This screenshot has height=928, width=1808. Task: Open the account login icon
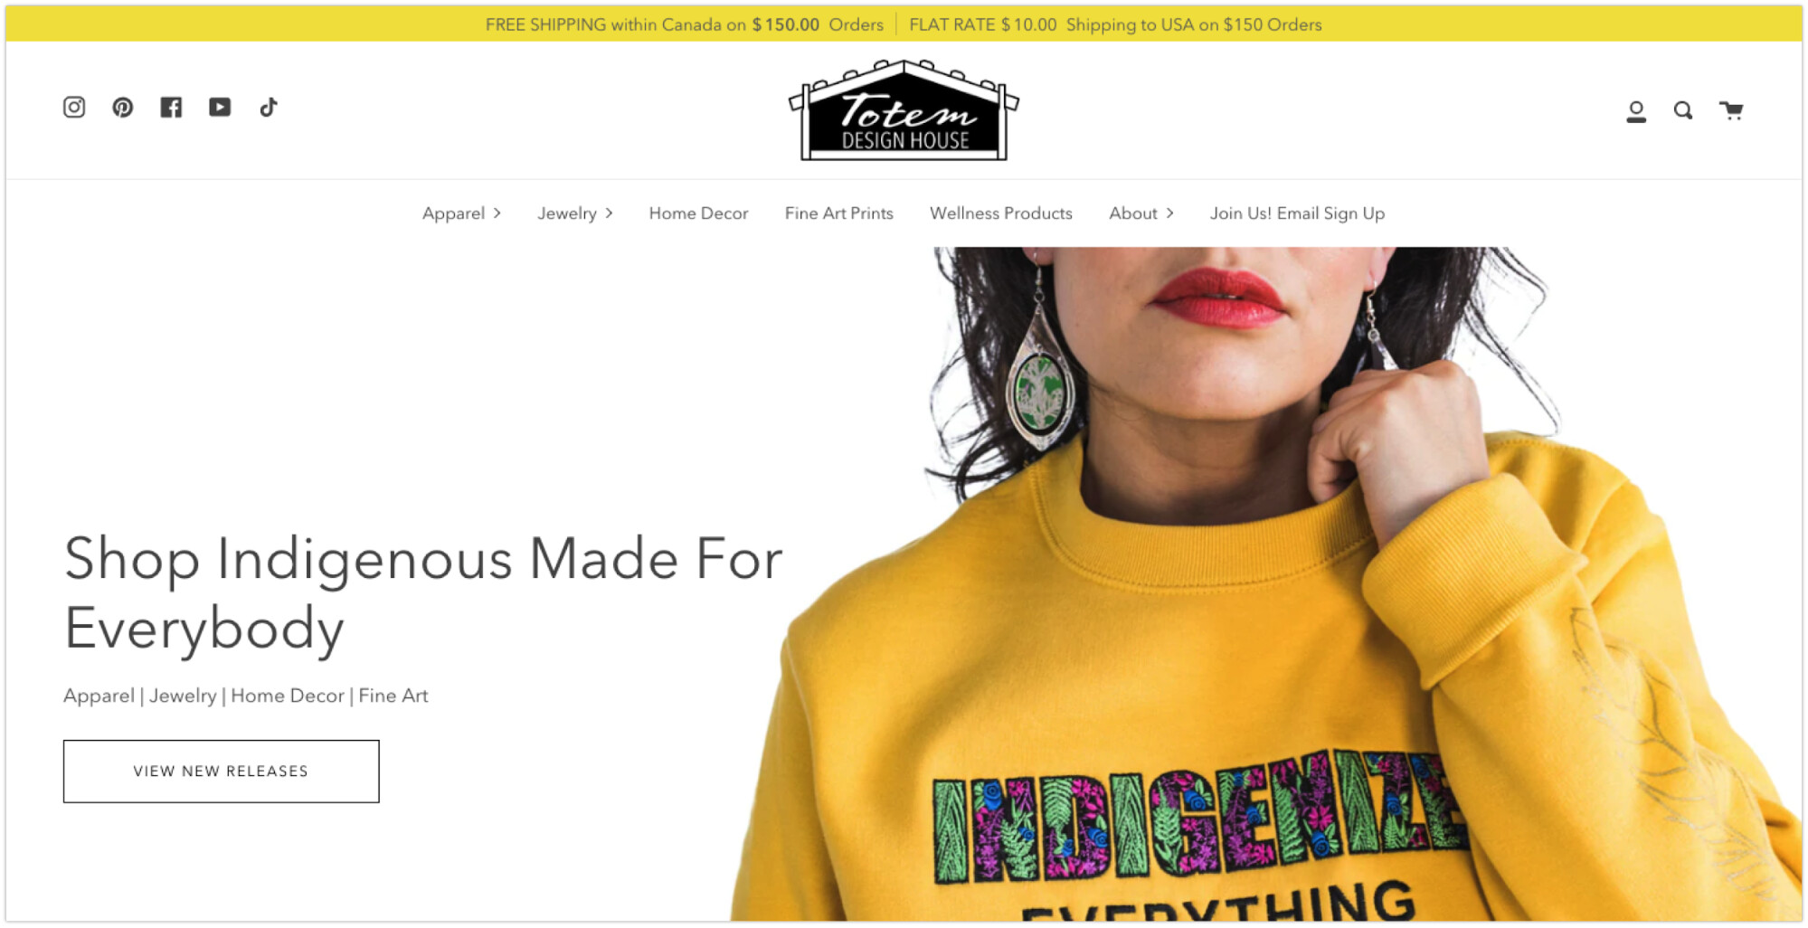(x=1636, y=111)
